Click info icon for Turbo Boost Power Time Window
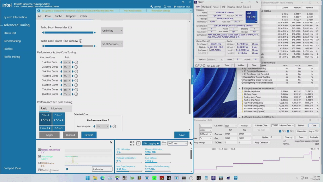Viewport: 323px width, 182px height. point(80,41)
